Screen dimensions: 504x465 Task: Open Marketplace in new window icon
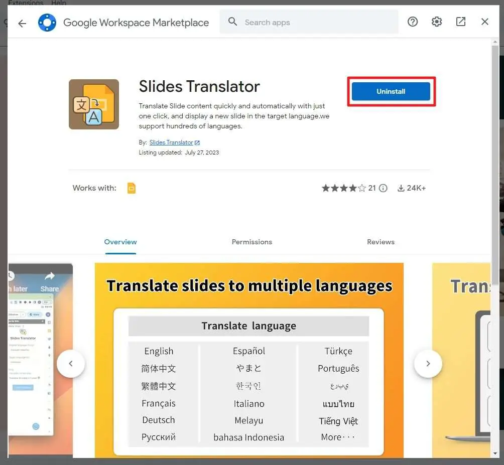pyautogui.click(x=461, y=22)
